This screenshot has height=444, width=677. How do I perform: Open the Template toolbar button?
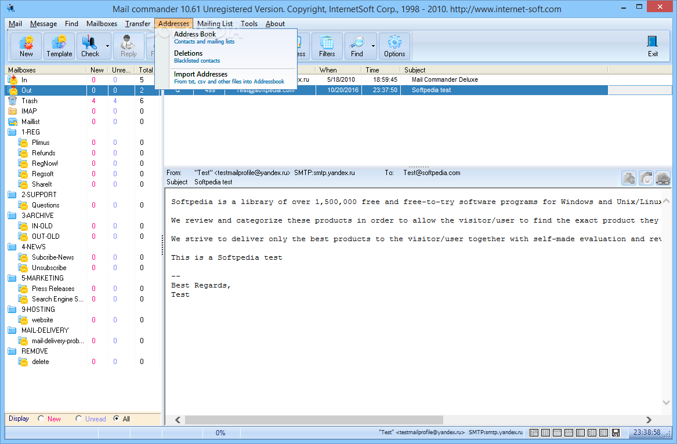point(59,46)
